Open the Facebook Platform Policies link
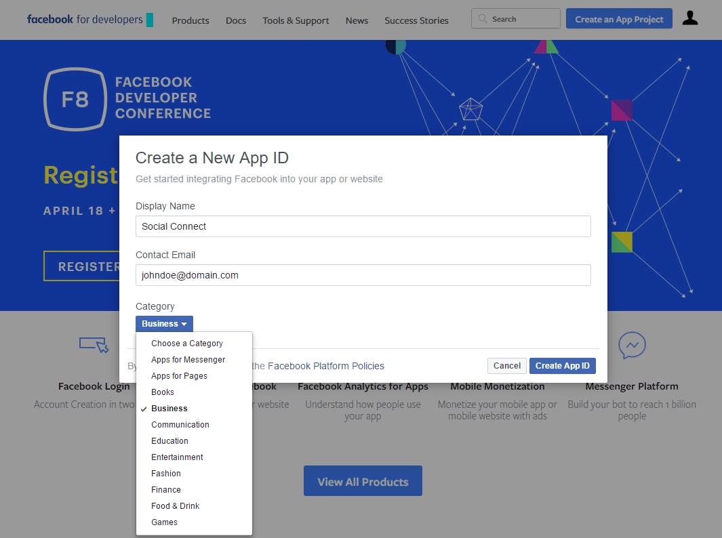The image size is (722, 538). point(325,366)
